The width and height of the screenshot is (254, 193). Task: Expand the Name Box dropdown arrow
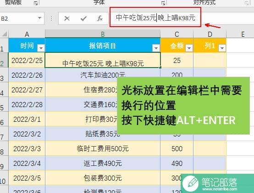click(40, 18)
